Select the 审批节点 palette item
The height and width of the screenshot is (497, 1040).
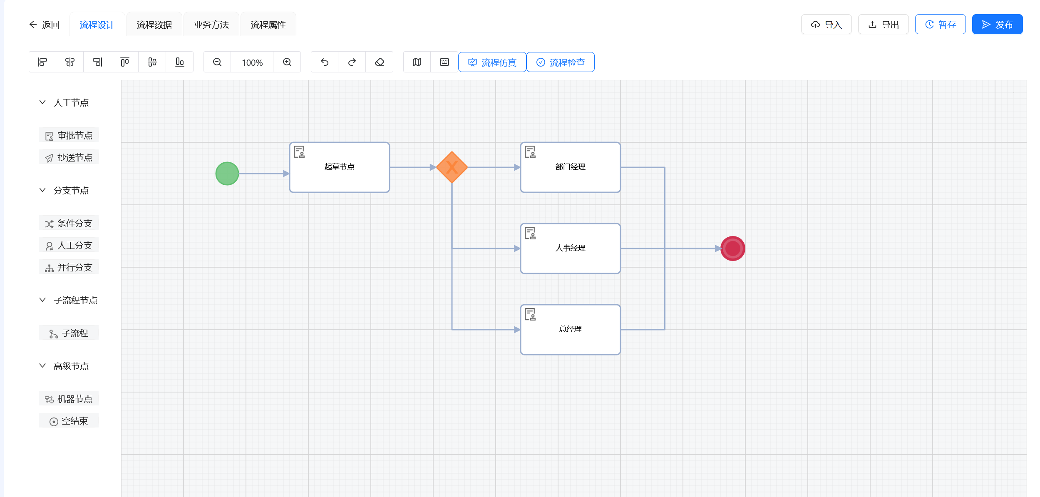(69, 135)
